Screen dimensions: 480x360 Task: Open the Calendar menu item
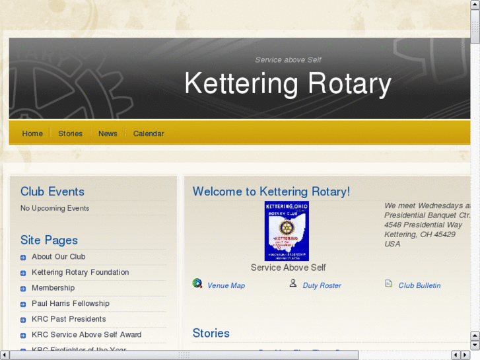click(x=149, y=133)
